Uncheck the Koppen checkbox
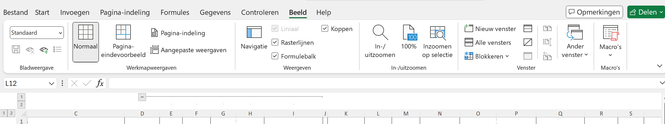Viewport: 665px width, 124px height. [x=325, y=29]
